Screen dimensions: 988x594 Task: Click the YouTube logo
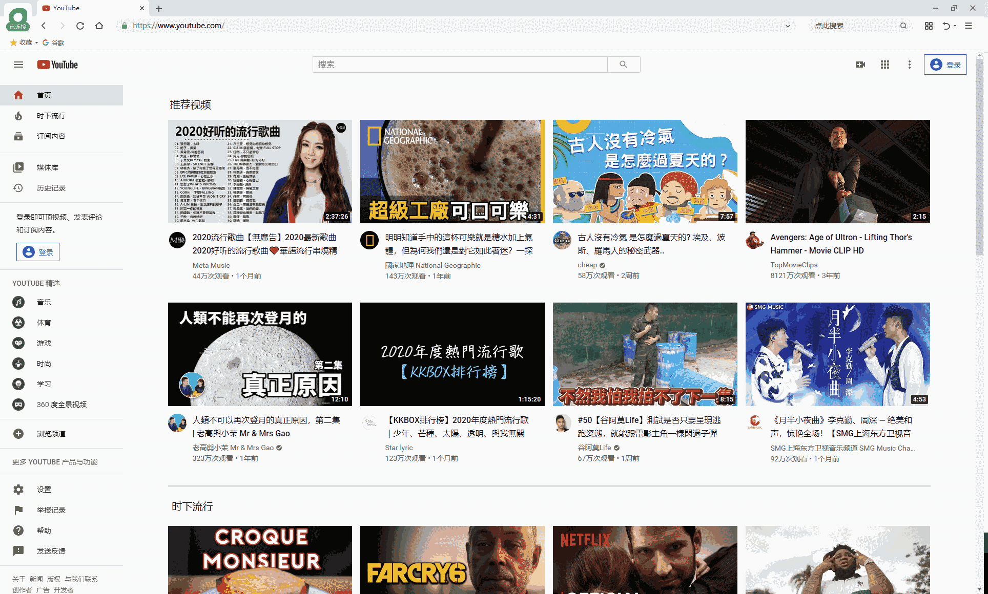point(57,65)
